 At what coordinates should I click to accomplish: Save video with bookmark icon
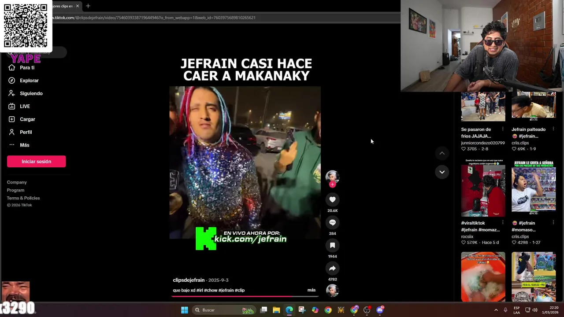(332, 245)
